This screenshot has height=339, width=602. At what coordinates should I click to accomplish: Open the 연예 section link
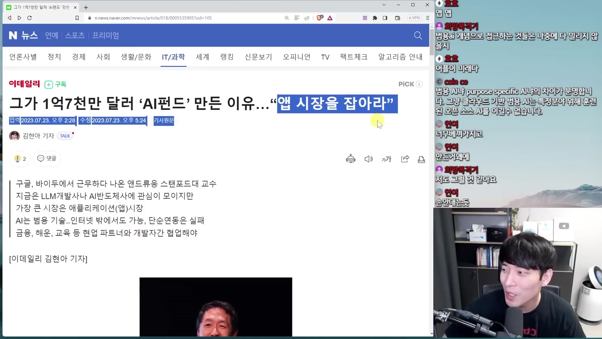coord(52,35)
